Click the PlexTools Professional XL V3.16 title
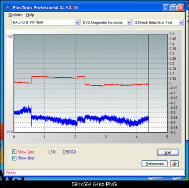Image resolution: width=189 pixels, height=188 pixels. click(45, 8)
